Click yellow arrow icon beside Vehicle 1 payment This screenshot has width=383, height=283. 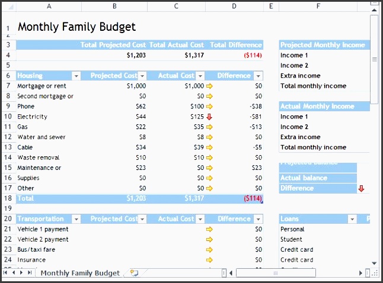pos(209,229)
